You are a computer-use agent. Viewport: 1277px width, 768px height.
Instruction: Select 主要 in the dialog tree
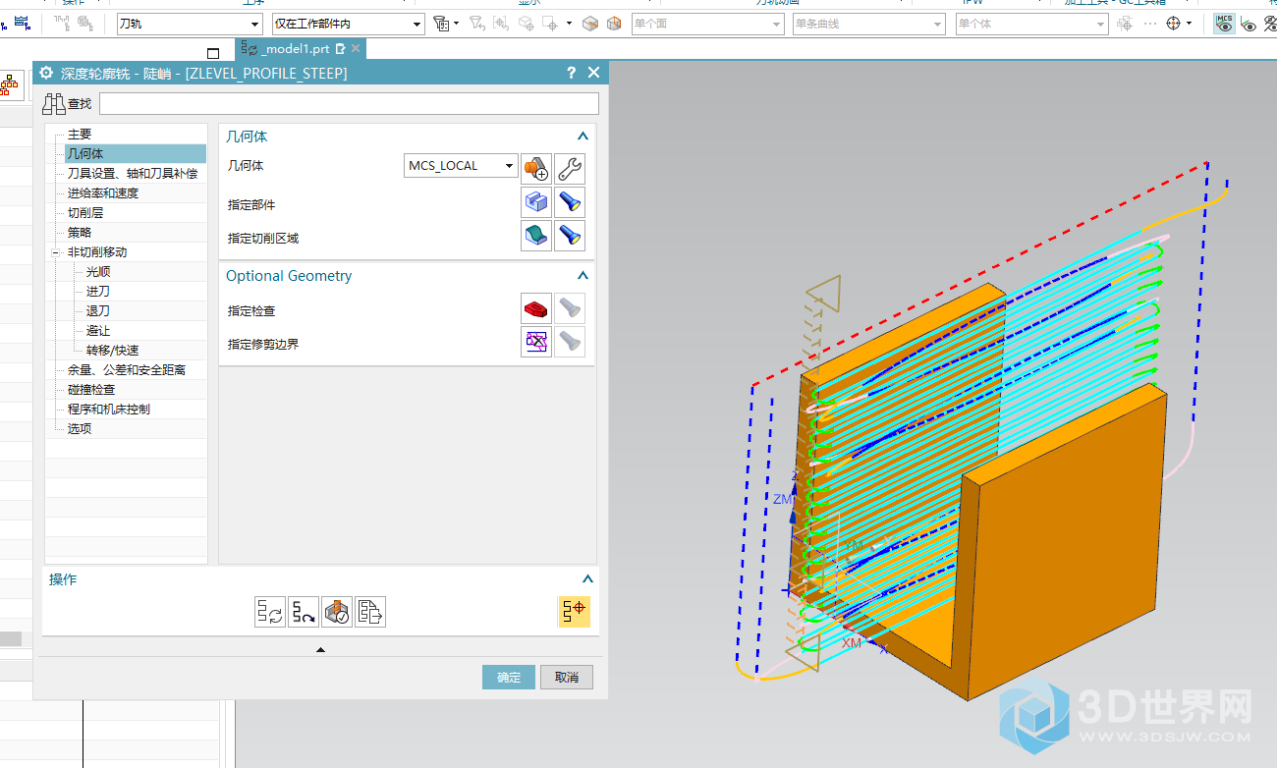point(80,134)
